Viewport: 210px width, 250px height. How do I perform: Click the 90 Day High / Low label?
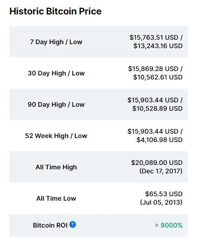pos(56,104)
